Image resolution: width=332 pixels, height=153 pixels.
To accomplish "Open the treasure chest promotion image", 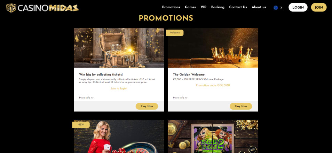I will 119,48.
